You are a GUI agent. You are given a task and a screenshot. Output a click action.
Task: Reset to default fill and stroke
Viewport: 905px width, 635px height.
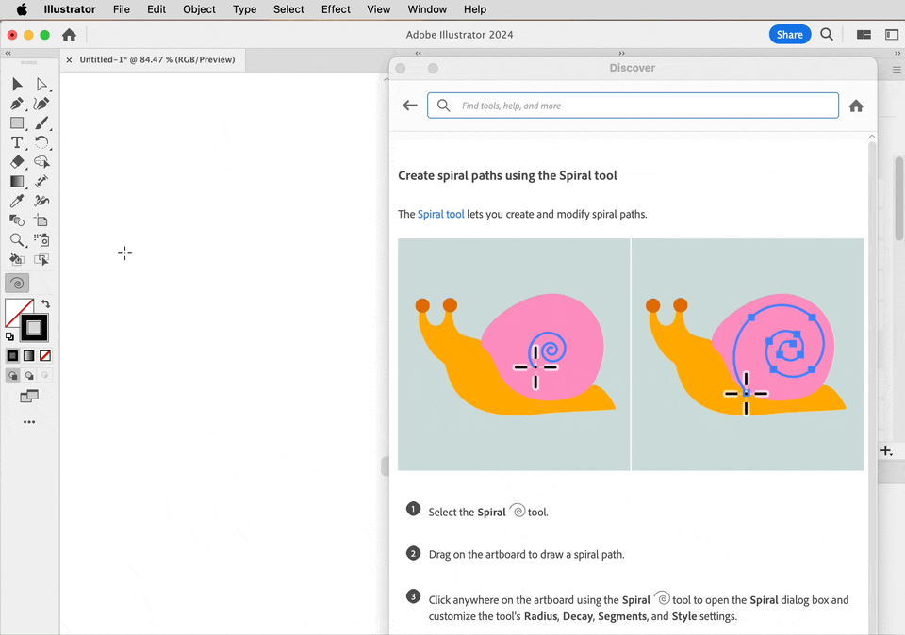(x=9, y=336)
